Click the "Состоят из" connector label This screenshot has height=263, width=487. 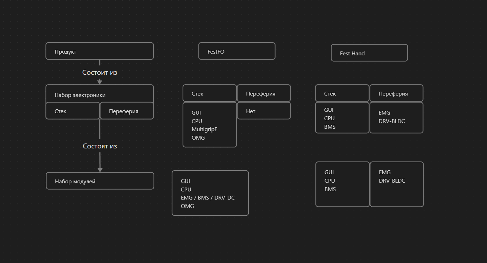100,146
